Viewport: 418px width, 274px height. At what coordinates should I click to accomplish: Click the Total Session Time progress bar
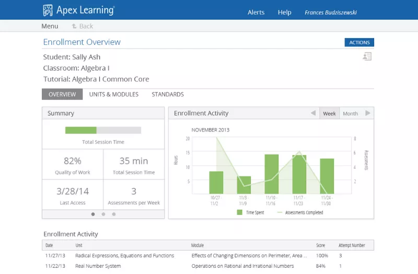(x=103, y=130)
